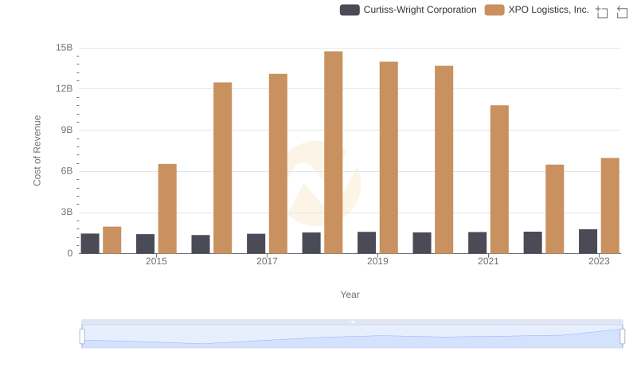Viewport: 637px width, 367px height.
Task: Click the Curtiss-Wright bar for 2020
Action: [422, 243]
